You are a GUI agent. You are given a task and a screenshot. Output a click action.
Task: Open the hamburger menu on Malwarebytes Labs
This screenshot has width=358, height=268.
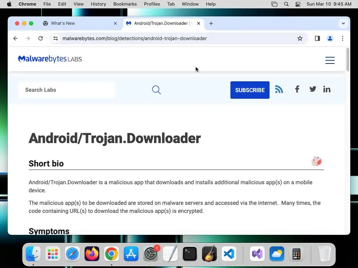(x=330, y=60)
